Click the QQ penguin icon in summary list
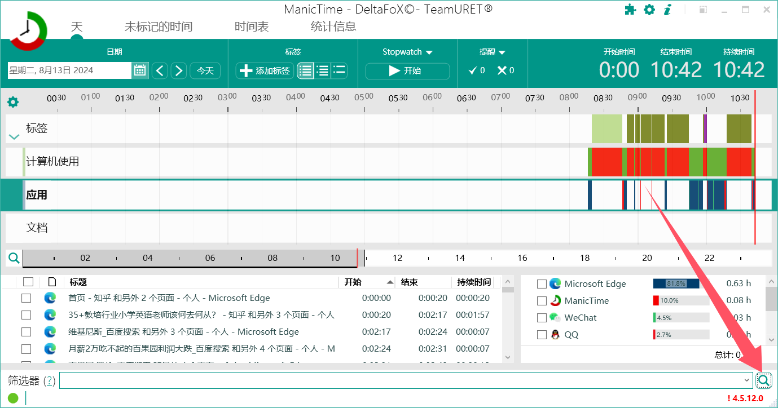Viewport: 778px width, 408px height. click(x=555, y=334)
